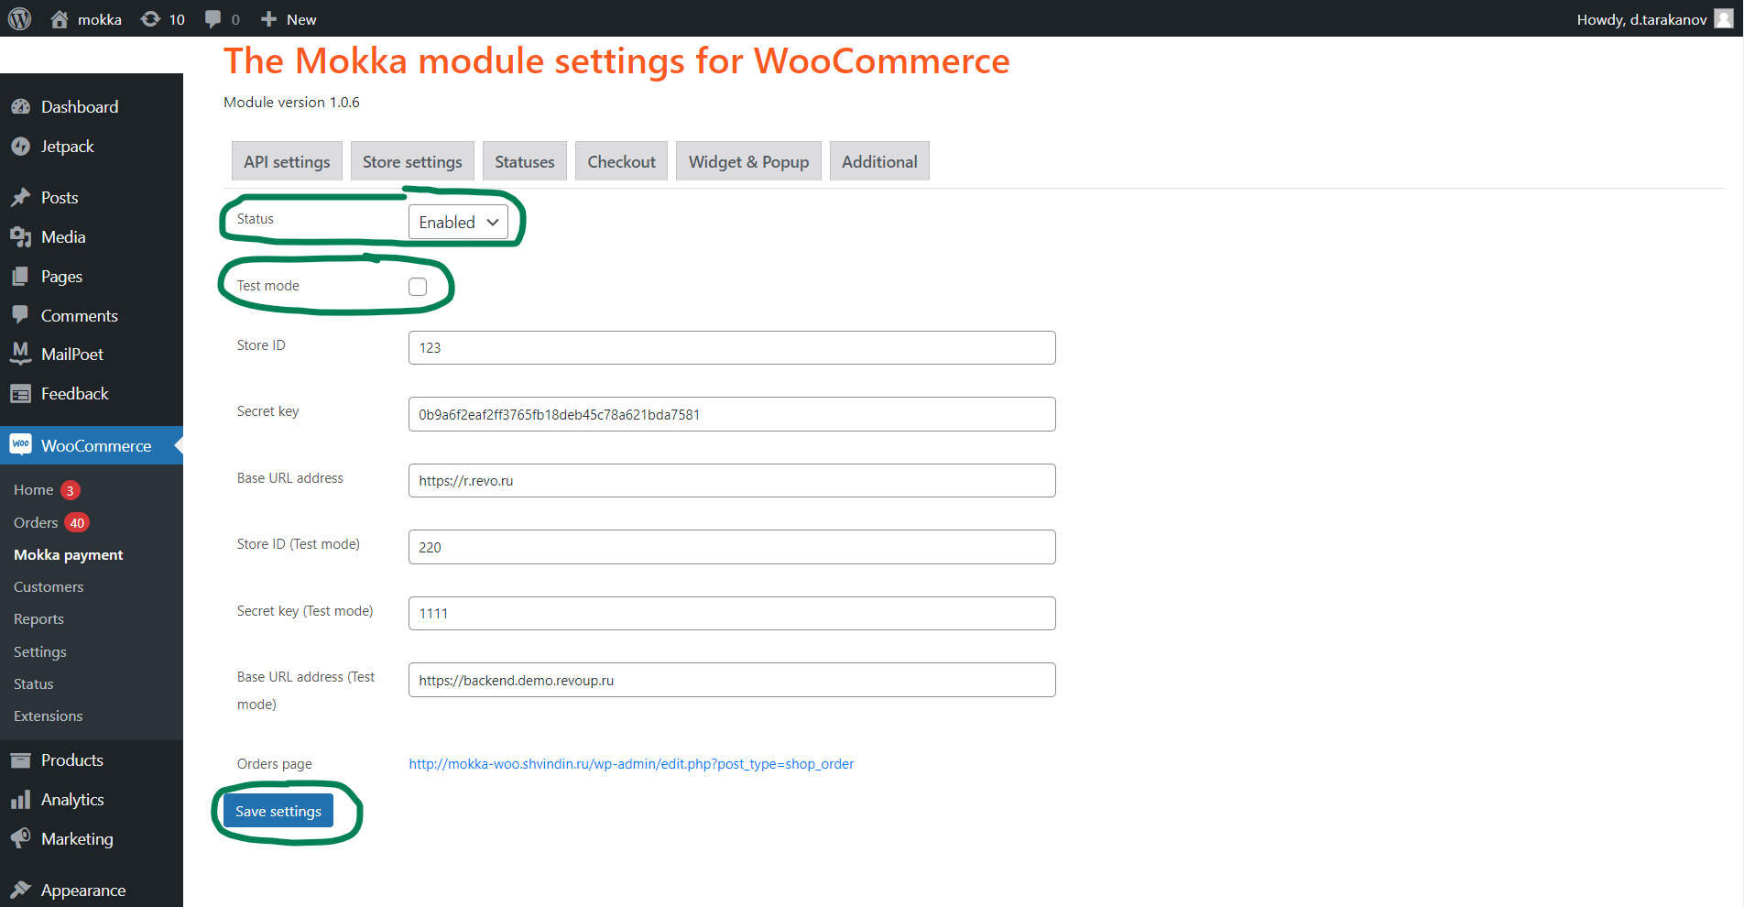This screenshot has width=1744, height=907.
Task: Focus the Secret key input field
Action: coord(732,414)
